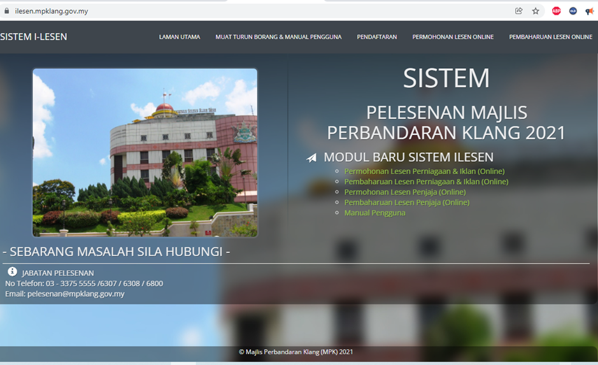
Task: Open Muat Turun Borang & Manual Pengguna menu
Action: tap(278, 37)
